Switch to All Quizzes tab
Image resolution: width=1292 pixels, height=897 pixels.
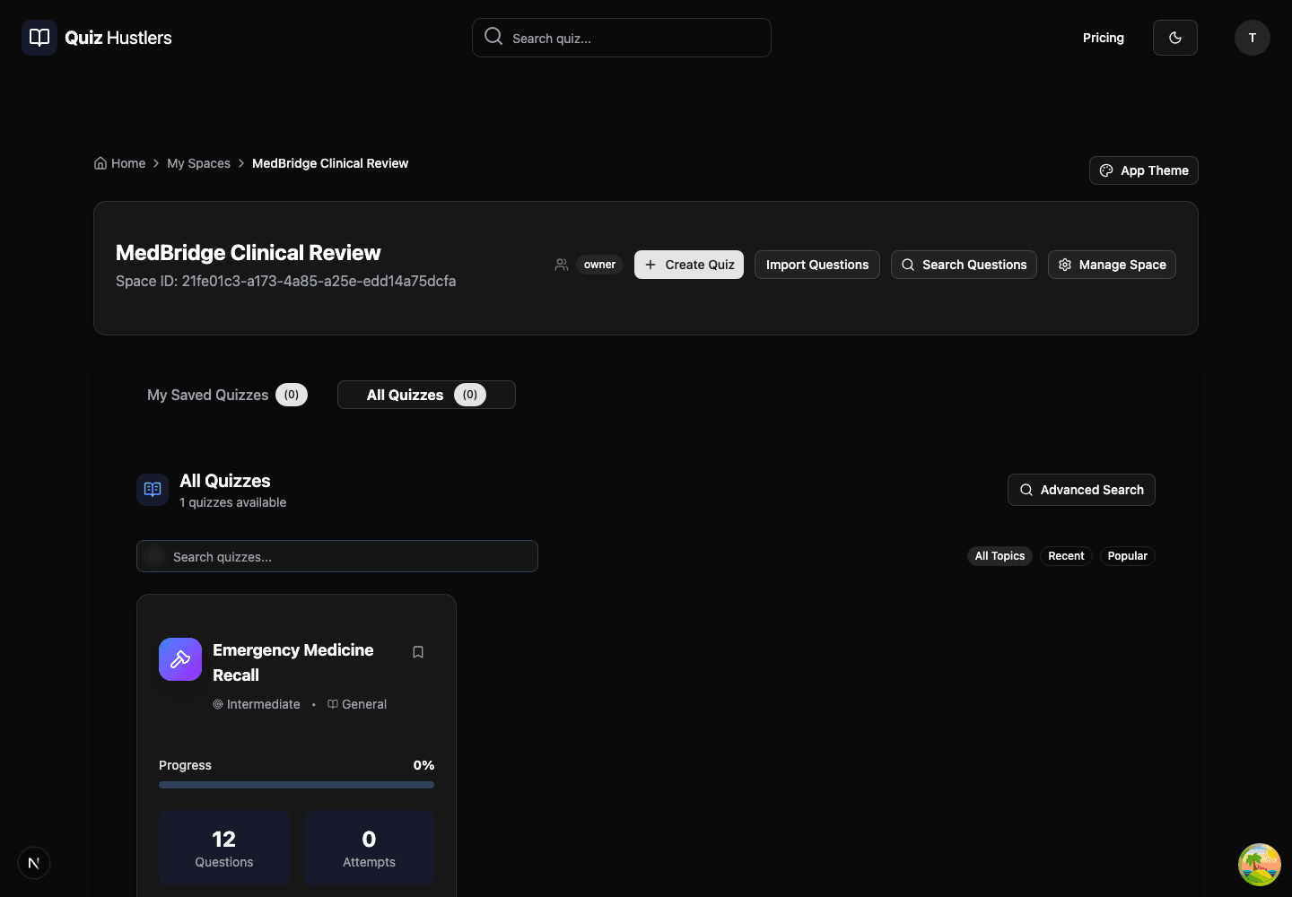pos(426,395)
